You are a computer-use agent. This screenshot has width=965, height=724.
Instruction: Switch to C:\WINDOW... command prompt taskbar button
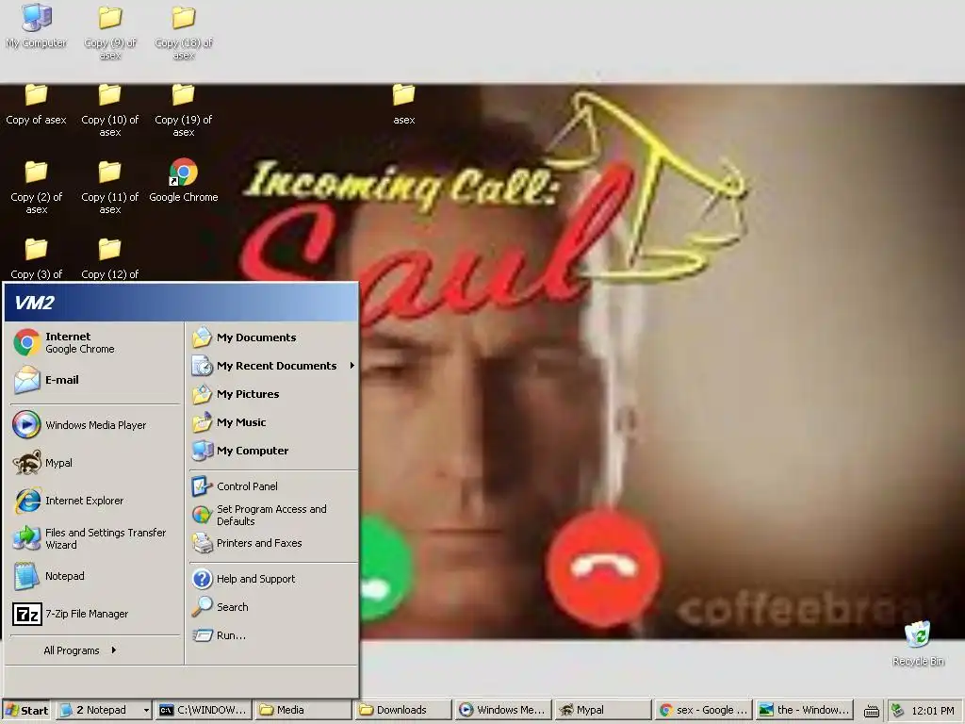[204, 710]
